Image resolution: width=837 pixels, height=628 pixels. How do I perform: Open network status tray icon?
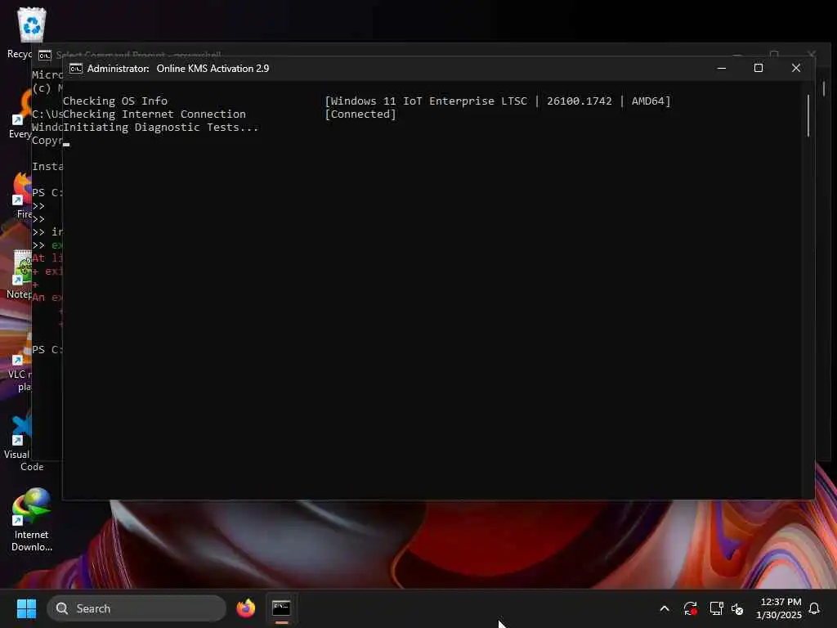[x=716, y=608]
